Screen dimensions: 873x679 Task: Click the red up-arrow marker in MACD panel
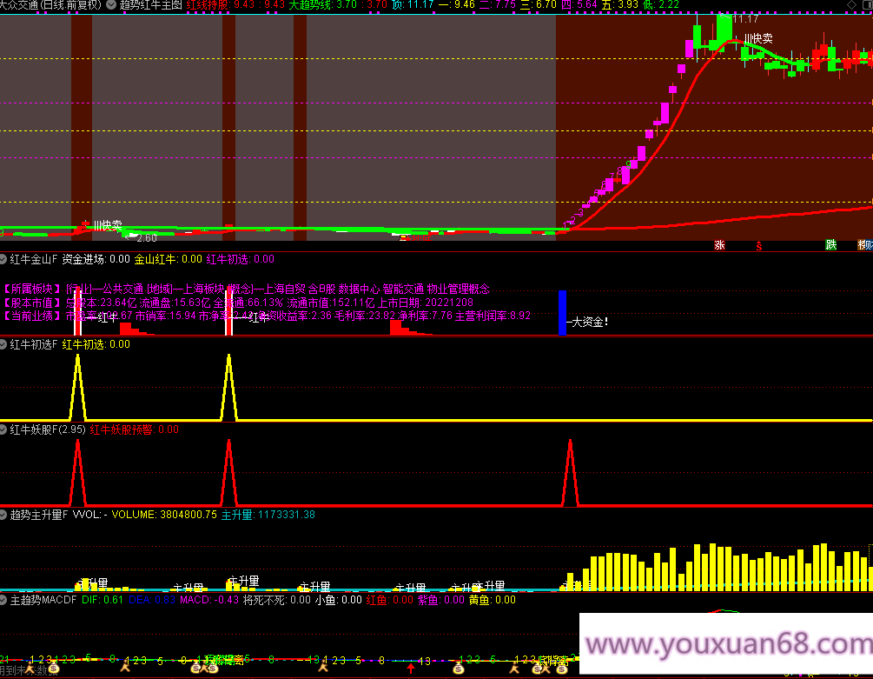pyautogui.click(x=410, y=668)
